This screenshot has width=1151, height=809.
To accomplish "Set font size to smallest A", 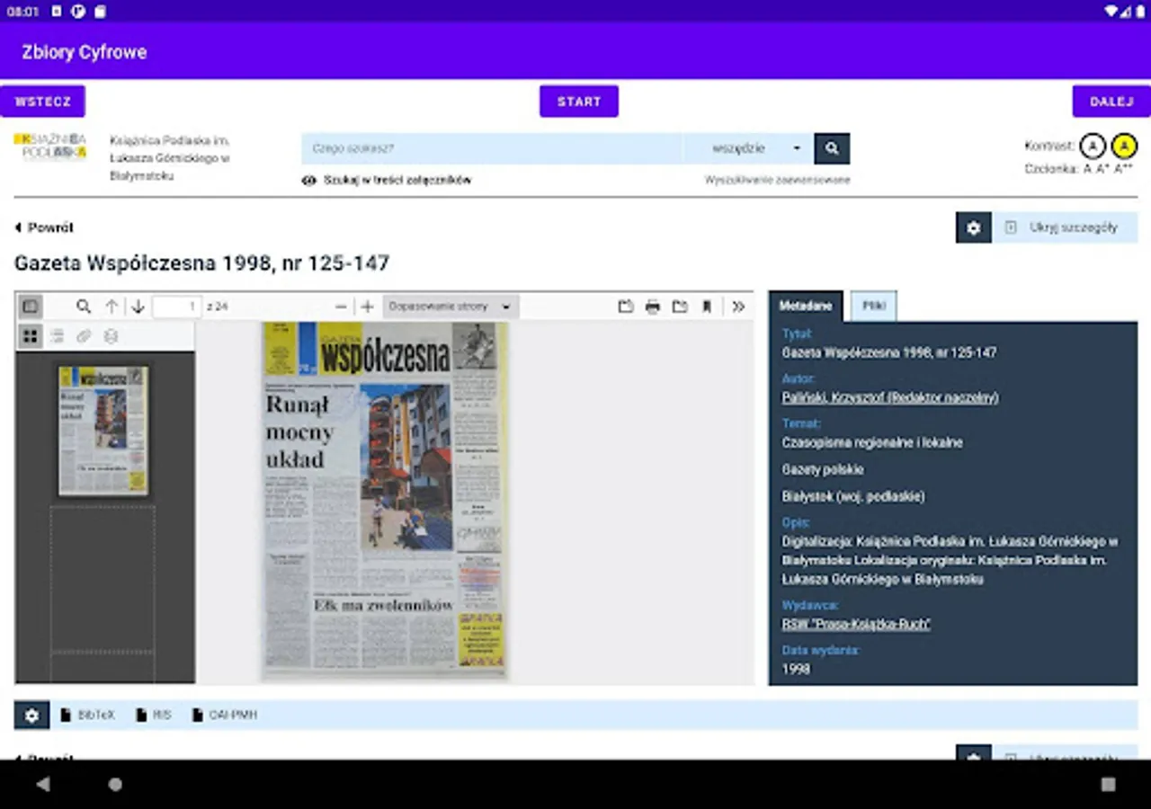I will pos(1087,169).
